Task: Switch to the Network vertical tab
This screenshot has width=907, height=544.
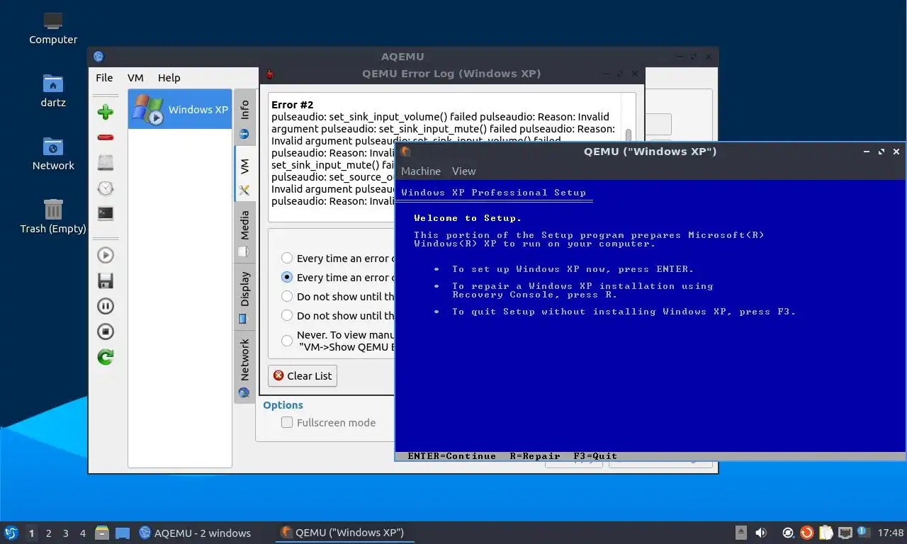Action: point(244,367)
